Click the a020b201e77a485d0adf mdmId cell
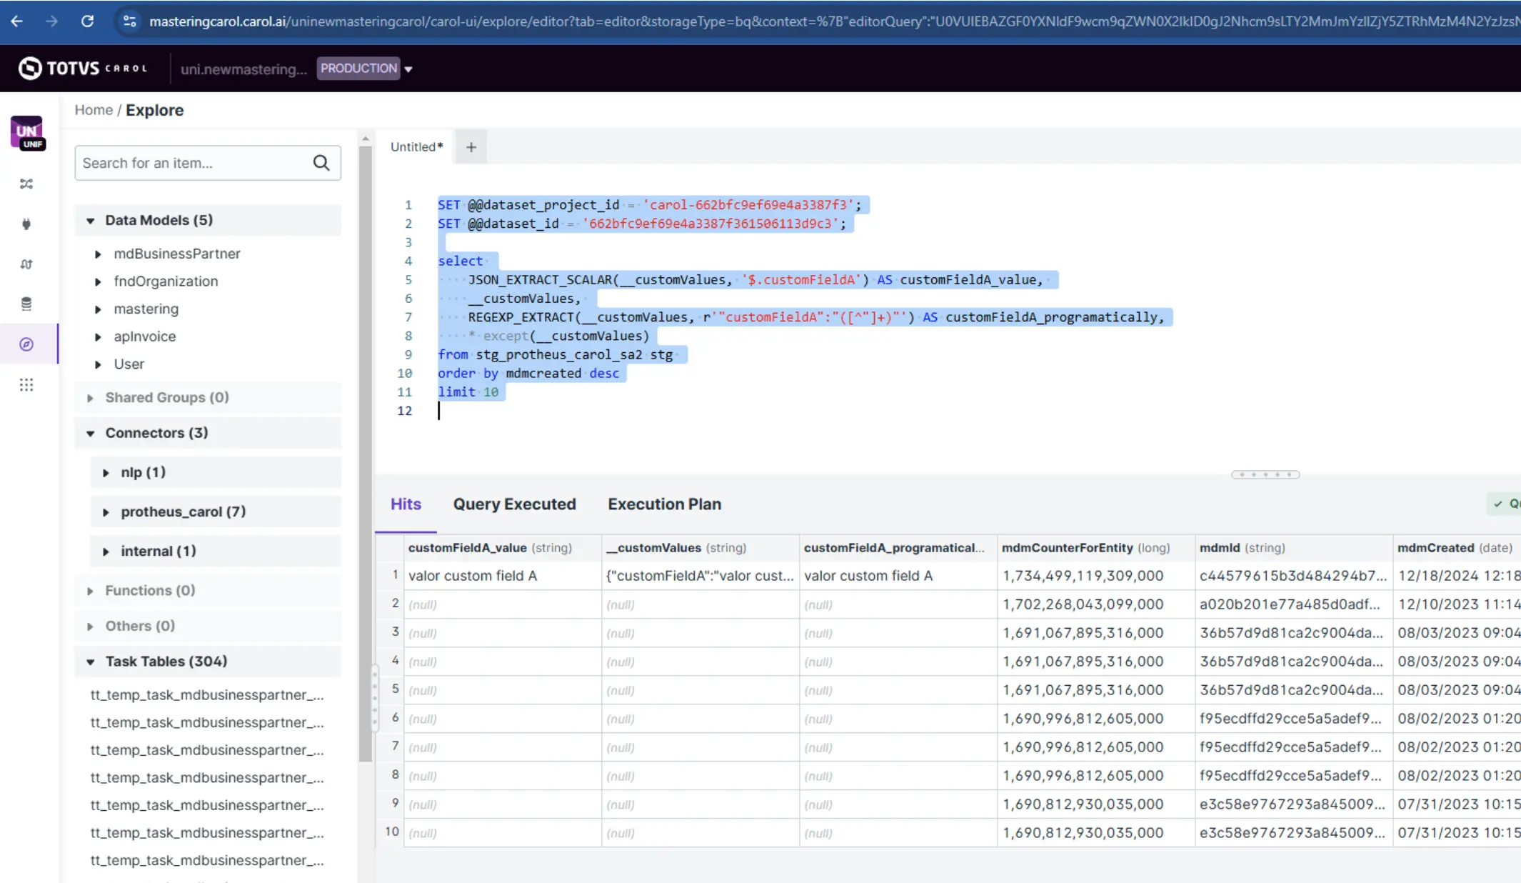The width and height of the screenshot is (1521, 883). coord(1294,604)
